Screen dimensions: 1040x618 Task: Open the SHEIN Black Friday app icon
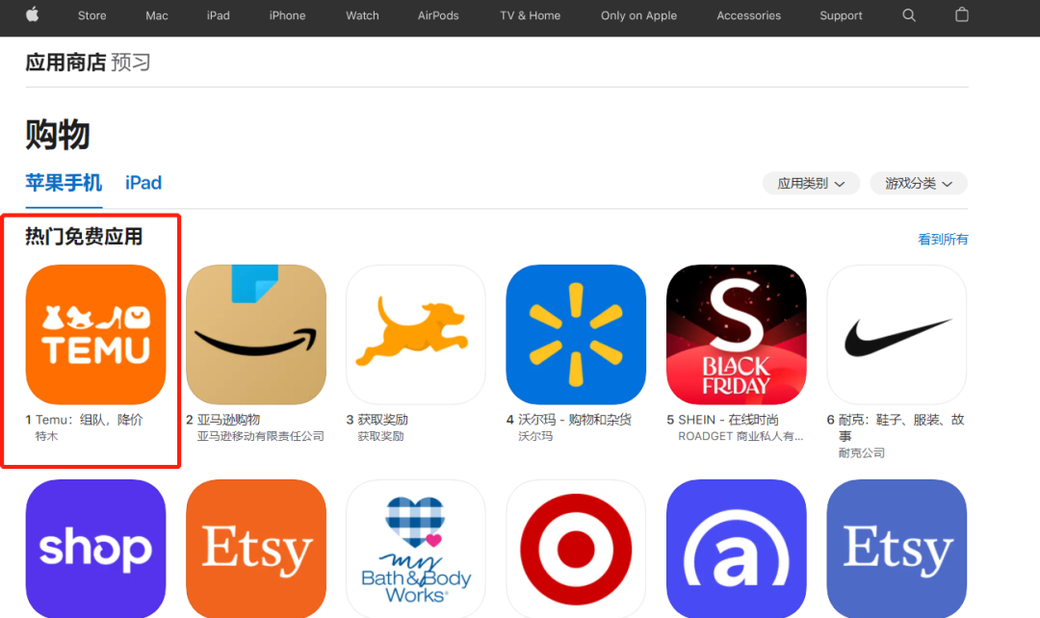[737, 335]
